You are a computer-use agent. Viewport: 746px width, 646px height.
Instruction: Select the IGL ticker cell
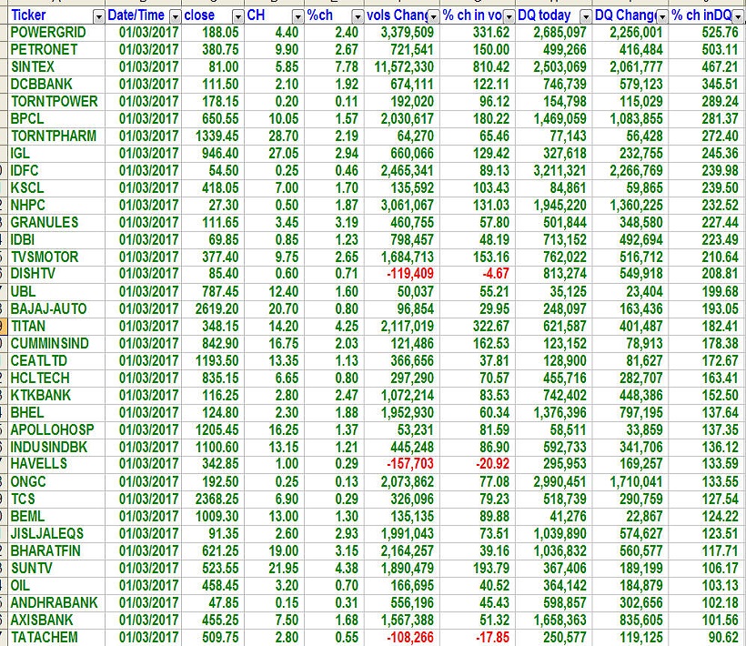[x=56, y=154]
